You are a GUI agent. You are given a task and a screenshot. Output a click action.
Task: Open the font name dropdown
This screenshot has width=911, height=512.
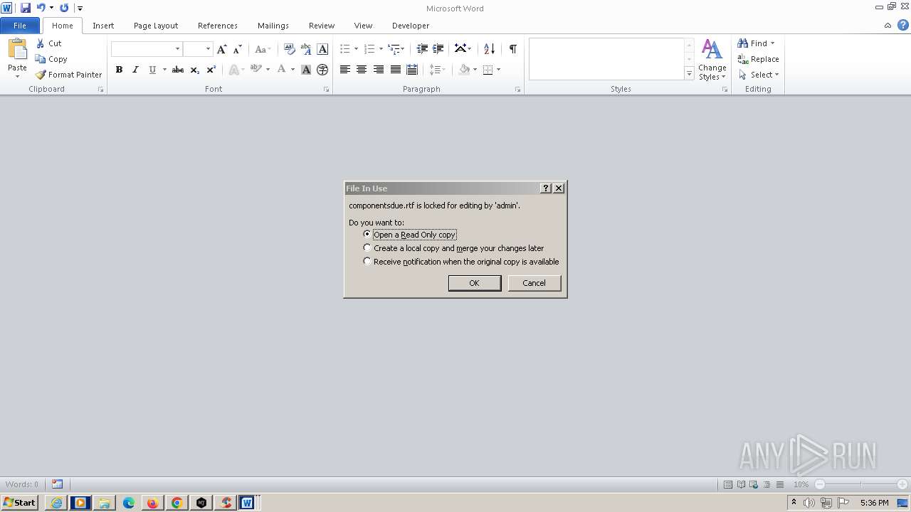tap(177, 49)
